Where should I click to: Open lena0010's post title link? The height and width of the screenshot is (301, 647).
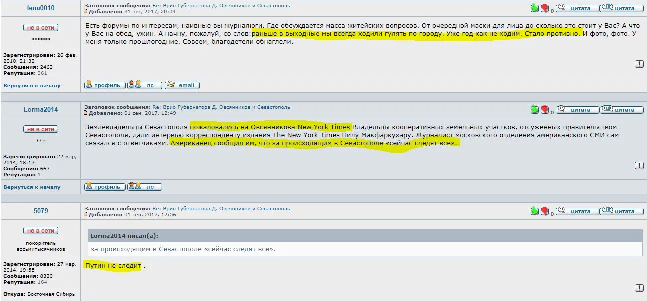coord(221,6)
